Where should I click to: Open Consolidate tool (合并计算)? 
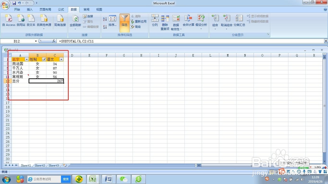(188, 21)
